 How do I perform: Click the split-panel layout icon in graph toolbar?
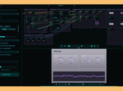pos(95,46)
